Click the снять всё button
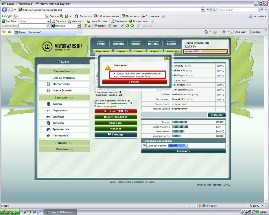The image size is (269, 215). coord(217,115)
